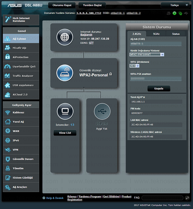Image resolution: width=193 pixels, height=209 pixels.
Task: Click the FAQ search input field
Action: point(163,198)
